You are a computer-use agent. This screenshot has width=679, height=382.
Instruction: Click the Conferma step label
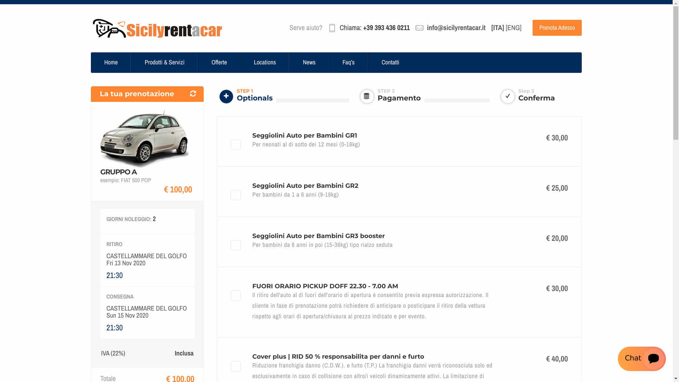point(536,98)
